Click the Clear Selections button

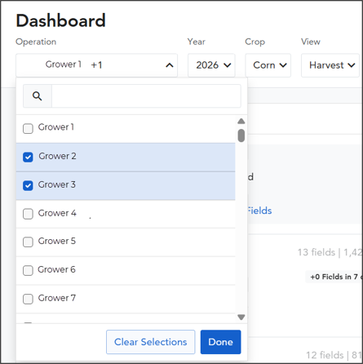coord(151,342)
